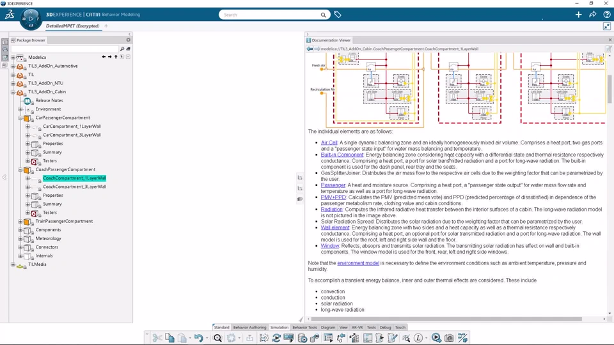Image resolution: width=614 pixels, height=345 pixels.
Task: Click the back arrow in Package Browser tree
Action: (104, 57)
